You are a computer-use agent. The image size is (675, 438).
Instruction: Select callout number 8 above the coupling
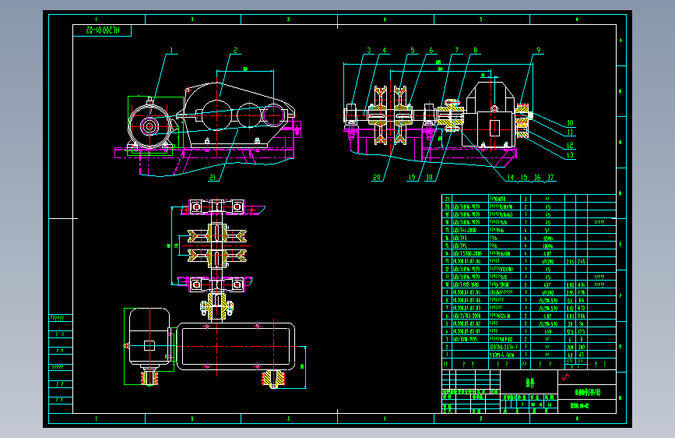click(x=476, y=51)
